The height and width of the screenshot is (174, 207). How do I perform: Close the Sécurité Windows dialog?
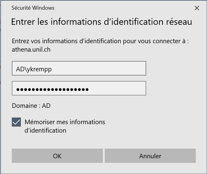point(197,8)
